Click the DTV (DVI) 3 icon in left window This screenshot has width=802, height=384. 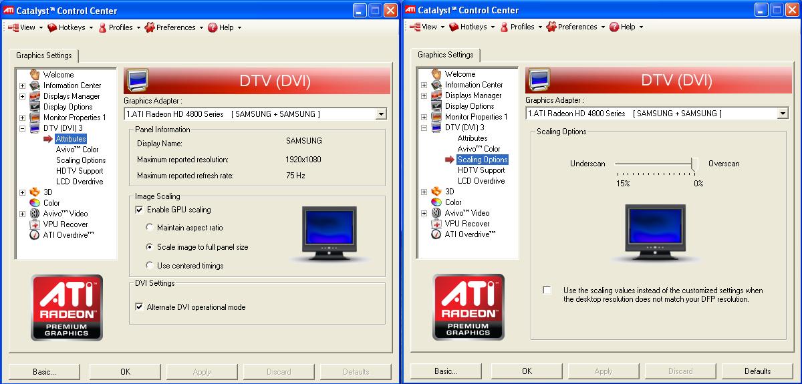click(35, 128)
